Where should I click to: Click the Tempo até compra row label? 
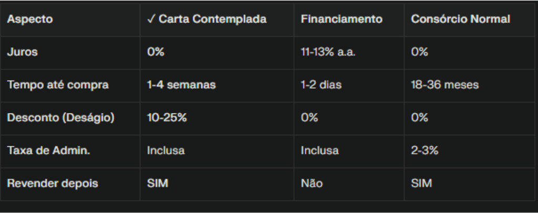coord(58,84)
